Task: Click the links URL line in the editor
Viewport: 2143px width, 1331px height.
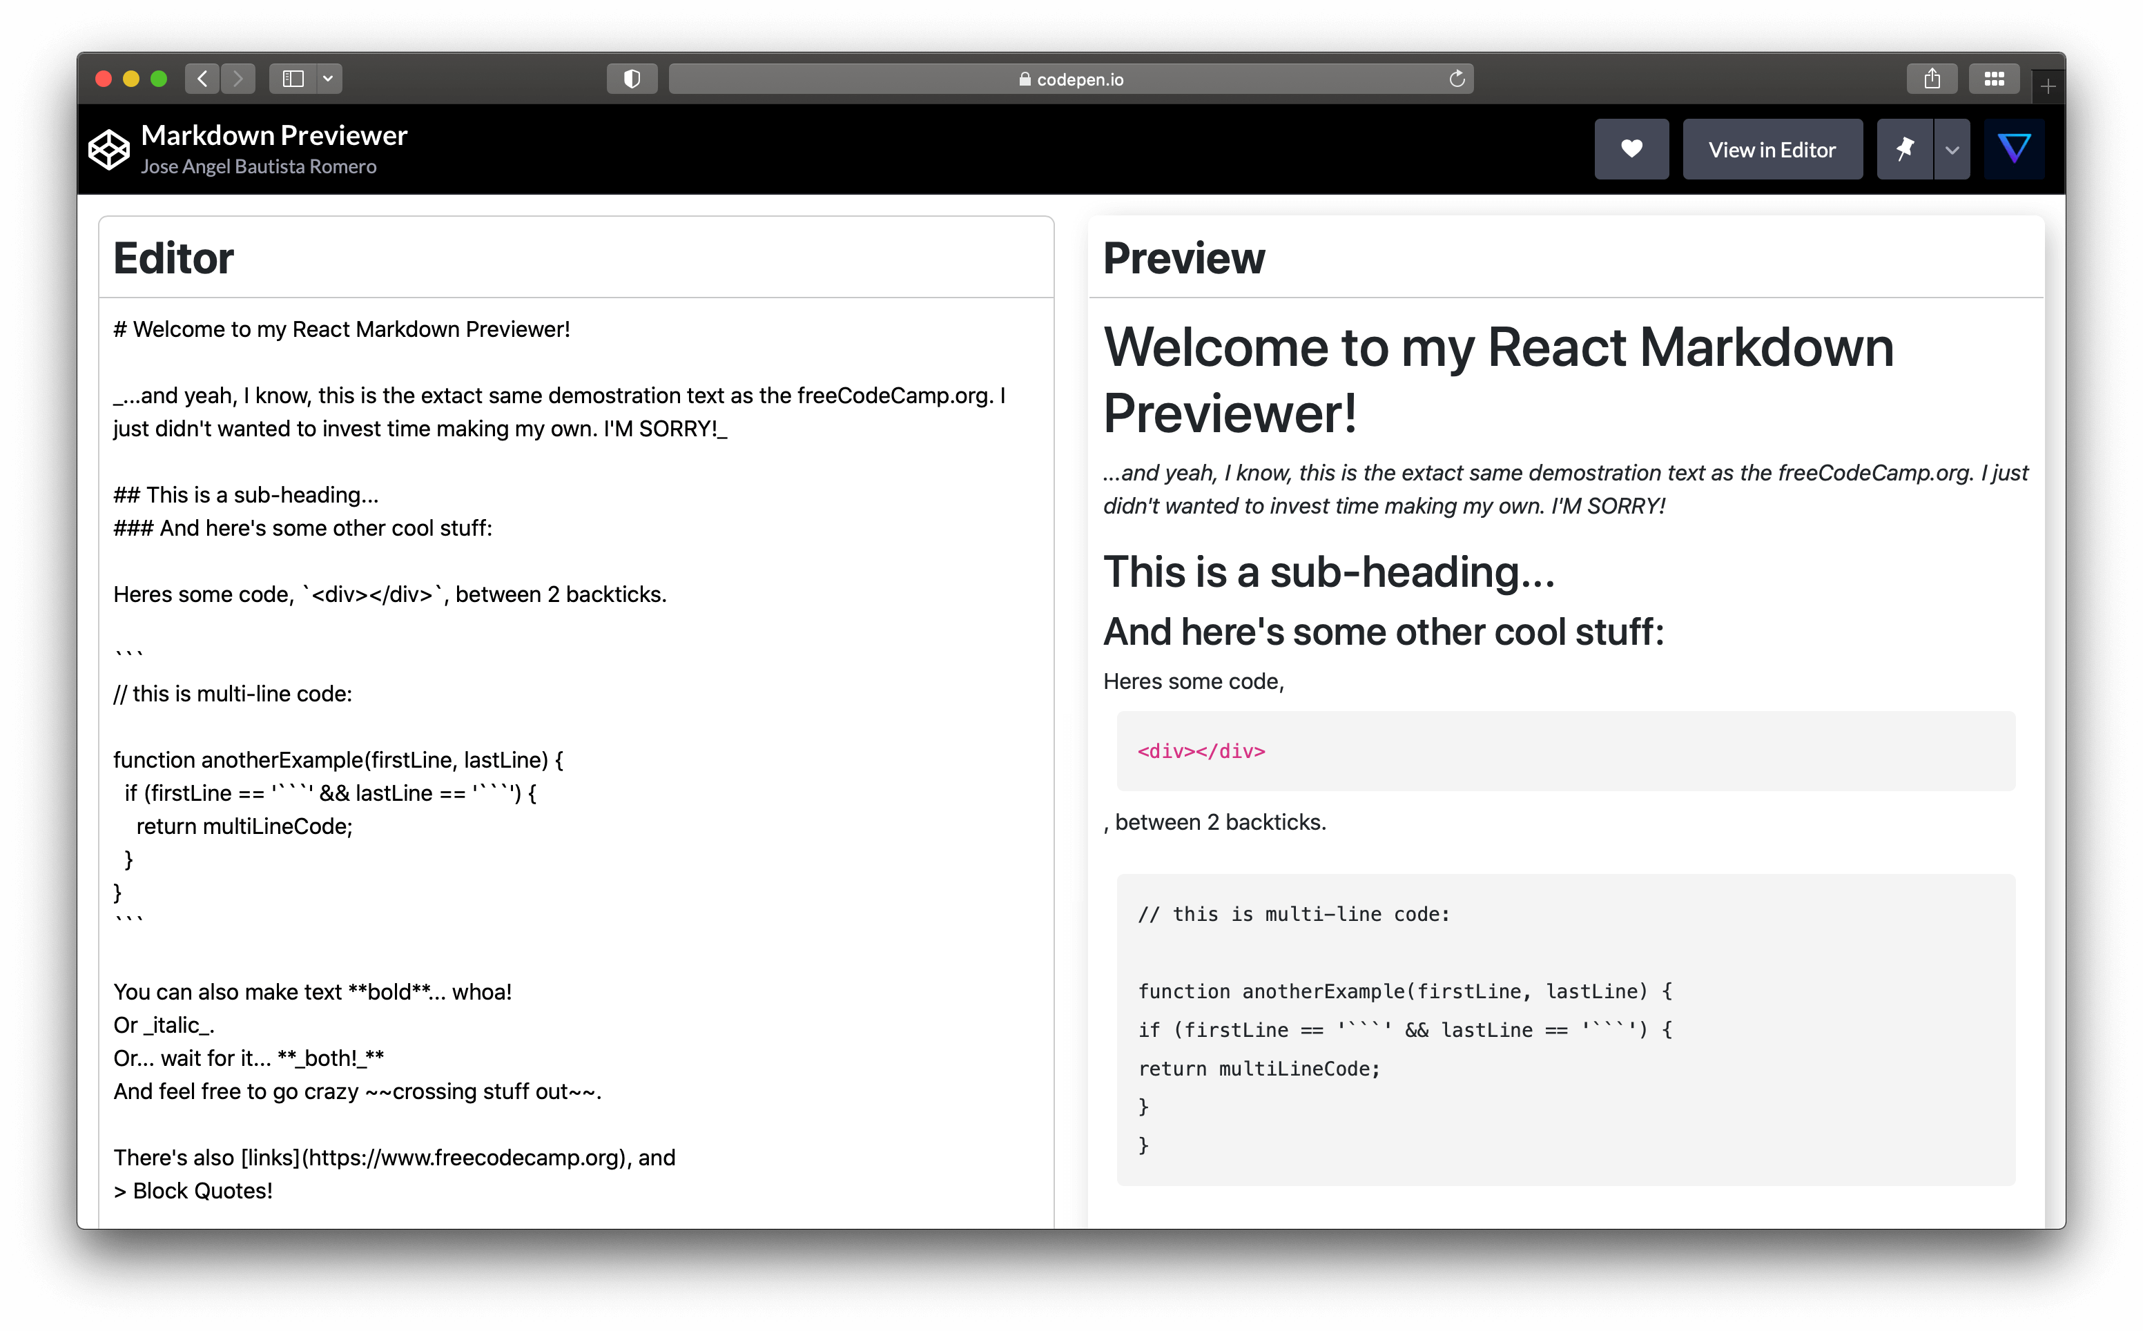Action: coord(394,1158)
